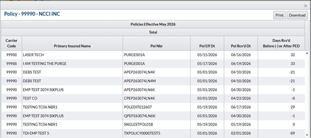The image size is (311, 138).
Task: Click the days value 33
Action: [x=293, y=64]
